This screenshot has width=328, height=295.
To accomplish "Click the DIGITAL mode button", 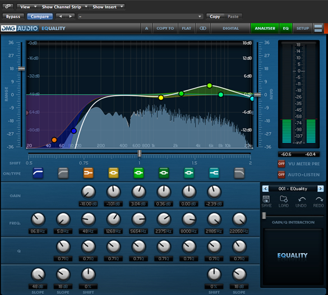I will [x=230, y=28].
